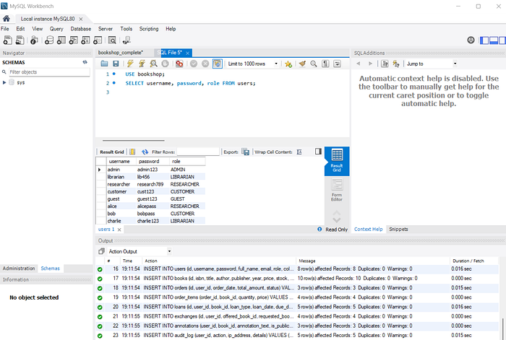Open the Limit to 1000 rows dropdown

click(253, 64)
